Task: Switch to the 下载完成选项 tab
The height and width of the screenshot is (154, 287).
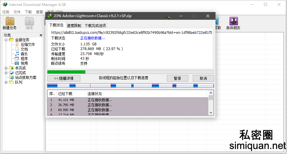Action: (95, 26)
